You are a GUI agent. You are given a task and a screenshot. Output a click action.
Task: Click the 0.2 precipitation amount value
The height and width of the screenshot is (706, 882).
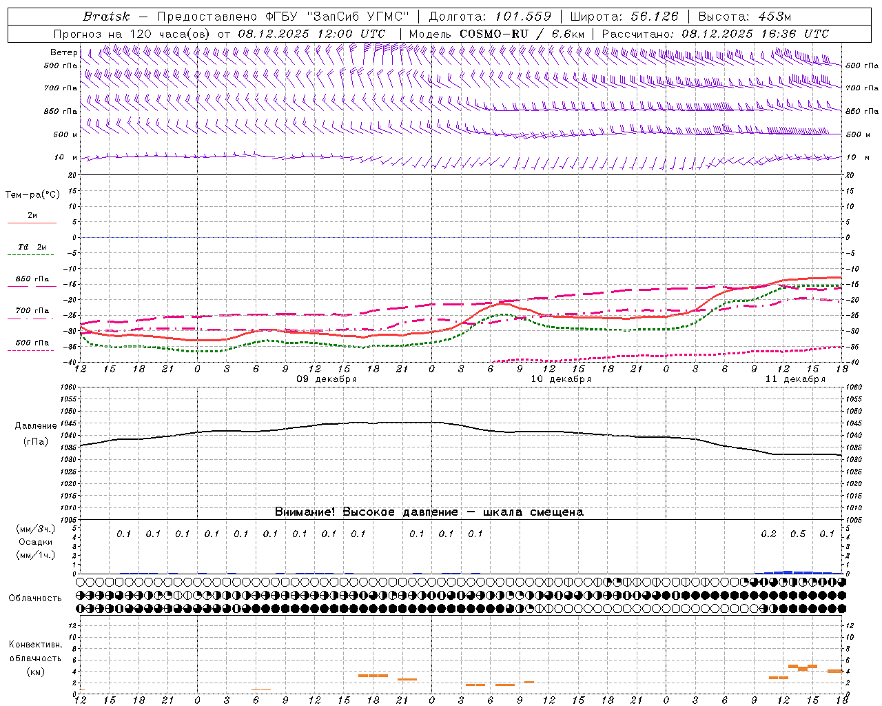[x=769, y=534]
